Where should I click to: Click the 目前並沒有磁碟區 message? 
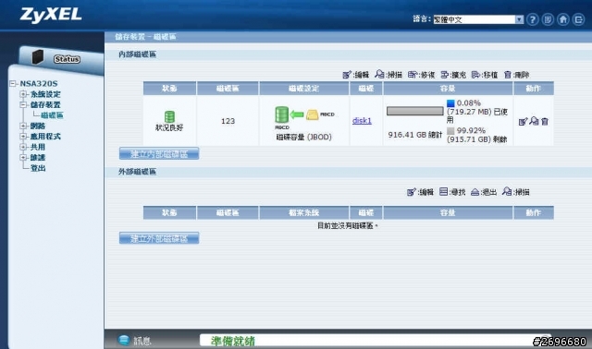tap(348, 225)
